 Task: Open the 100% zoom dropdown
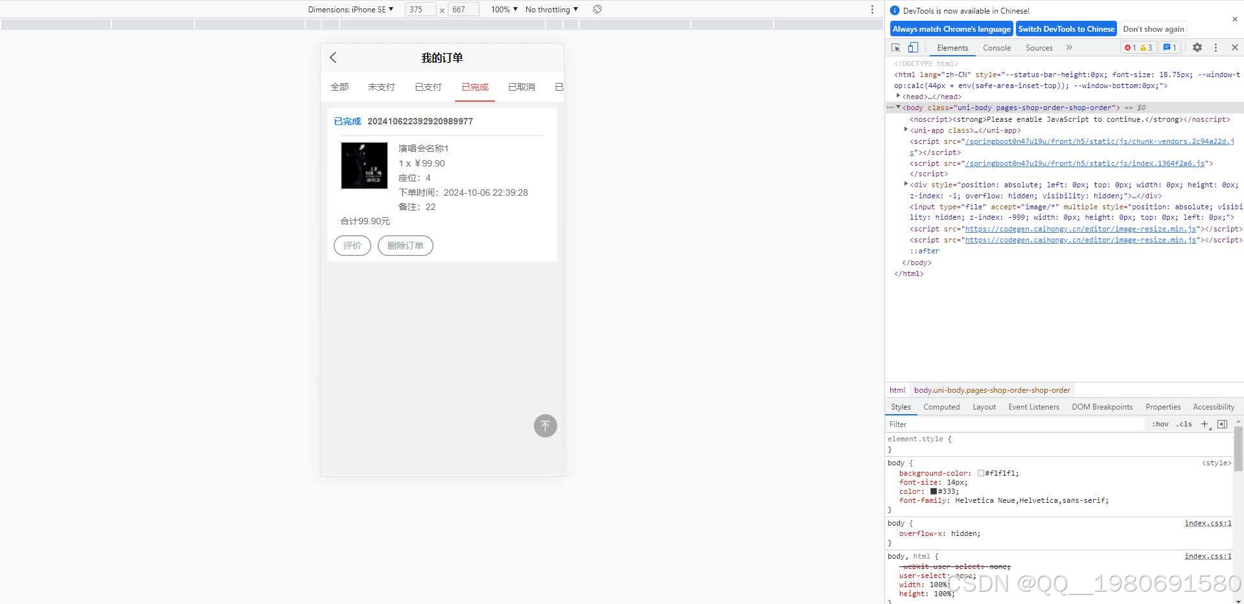pos(504,9)
